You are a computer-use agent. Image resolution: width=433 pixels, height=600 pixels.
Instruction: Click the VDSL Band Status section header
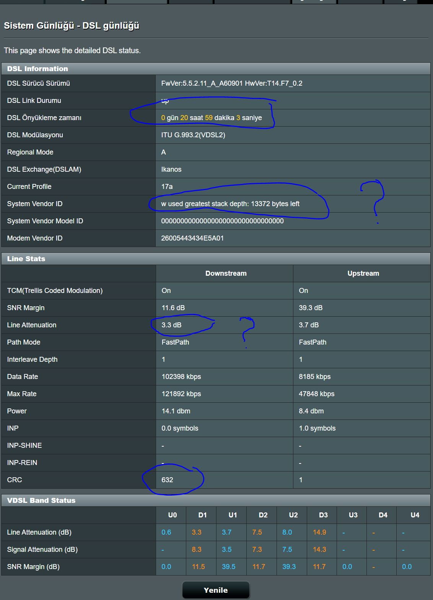(41, 501)
